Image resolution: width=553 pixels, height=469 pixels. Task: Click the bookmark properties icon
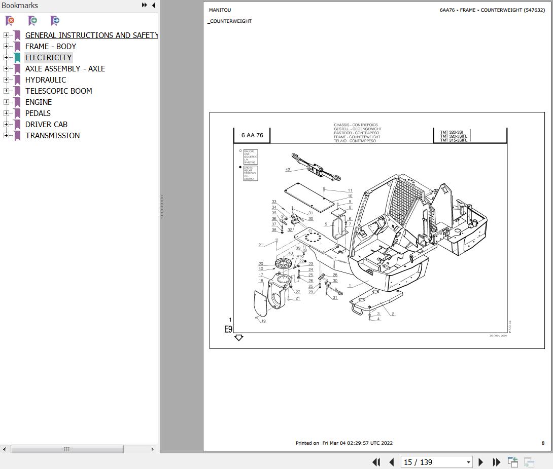55,21
